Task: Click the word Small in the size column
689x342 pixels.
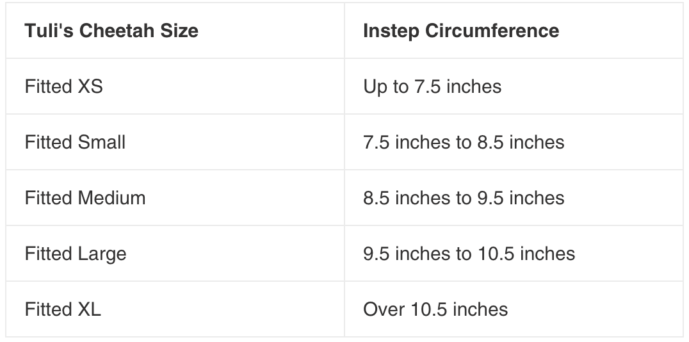Action: [101, 142]
